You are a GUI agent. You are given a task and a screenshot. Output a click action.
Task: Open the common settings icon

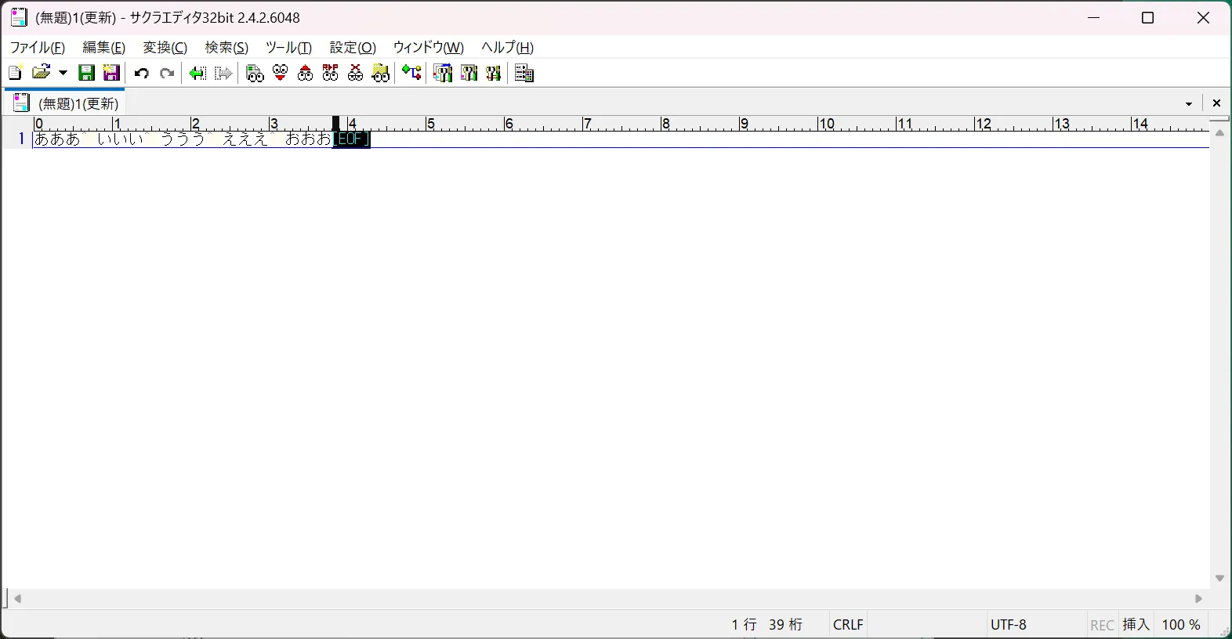[493, 73]
